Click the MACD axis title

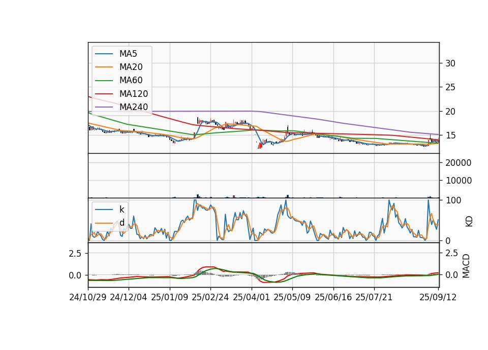coord(466,266)
